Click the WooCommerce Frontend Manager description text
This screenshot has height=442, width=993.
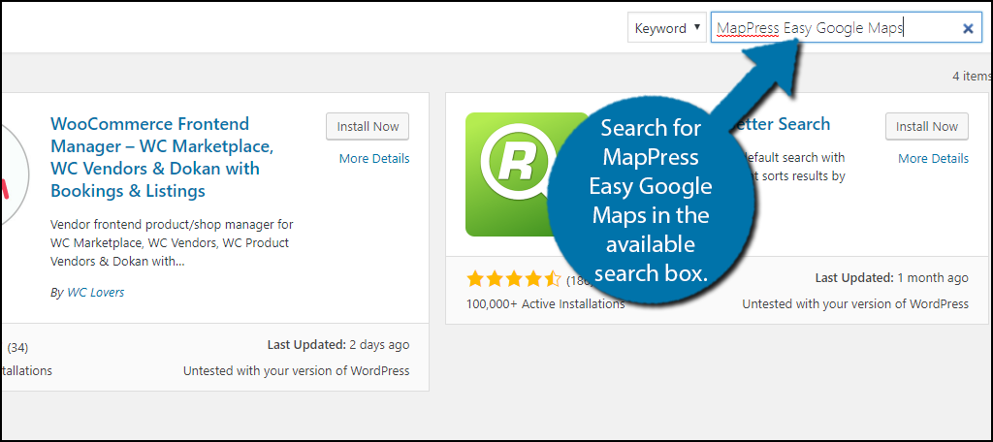tap(171, 243)
